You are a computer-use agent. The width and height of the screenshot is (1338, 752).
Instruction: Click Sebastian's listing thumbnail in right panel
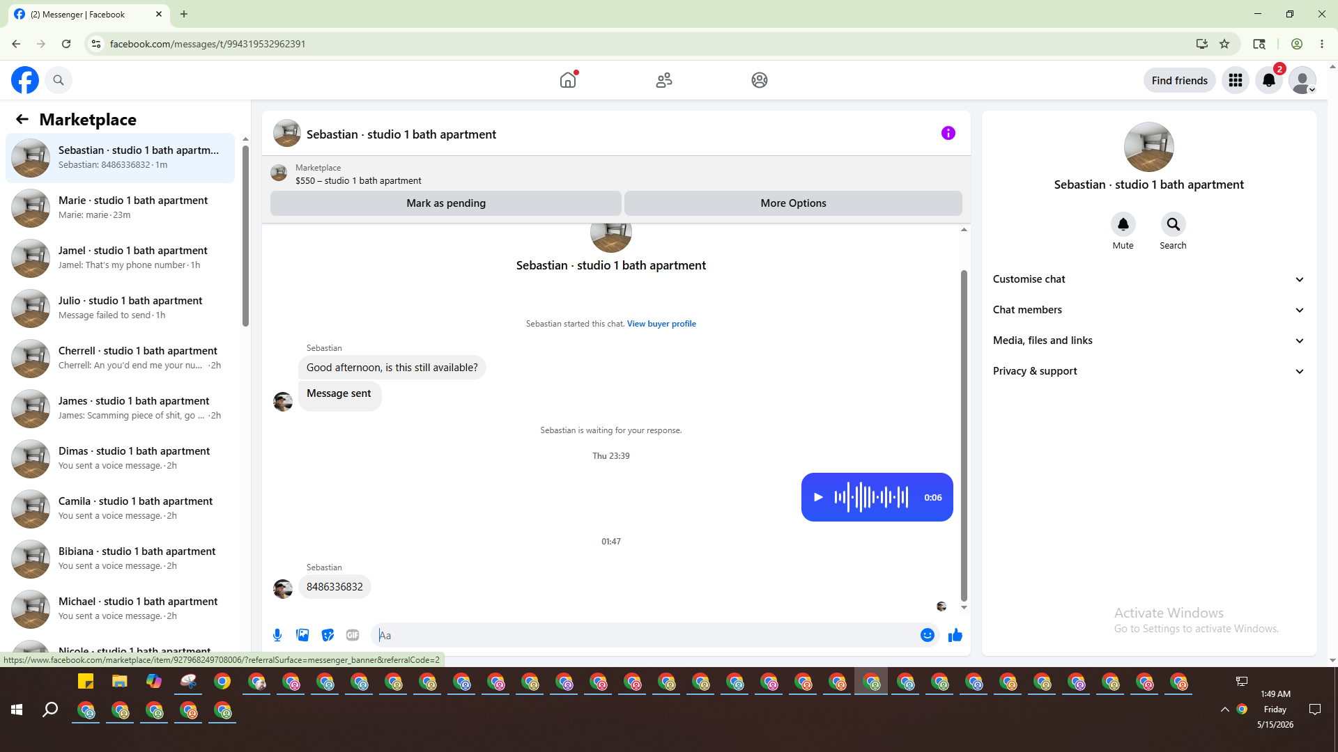1148,147
